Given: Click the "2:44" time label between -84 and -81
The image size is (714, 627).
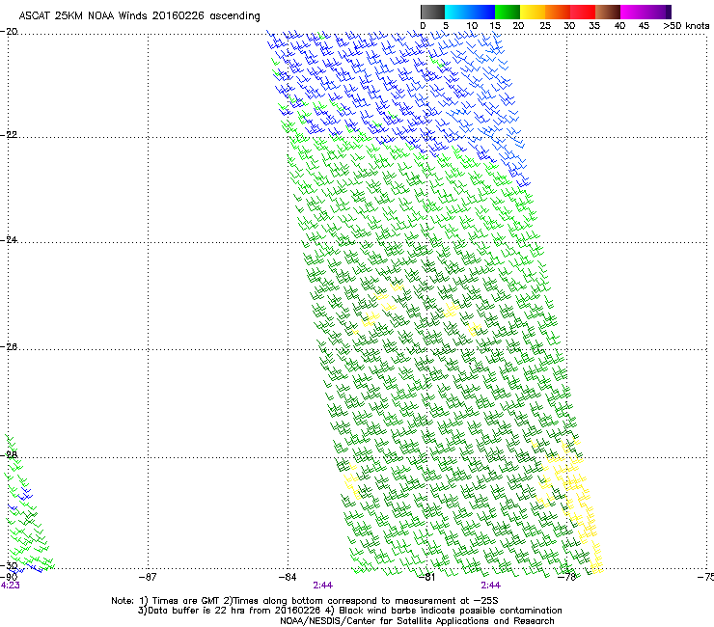Looking at the screenshot, I should click(x=323, y=586).
